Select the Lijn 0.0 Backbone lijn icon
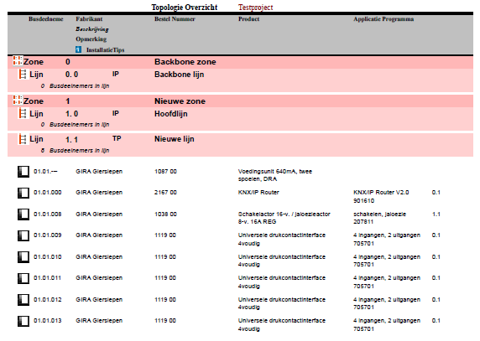This screenshot has width=480, height=341. (23, 75)
